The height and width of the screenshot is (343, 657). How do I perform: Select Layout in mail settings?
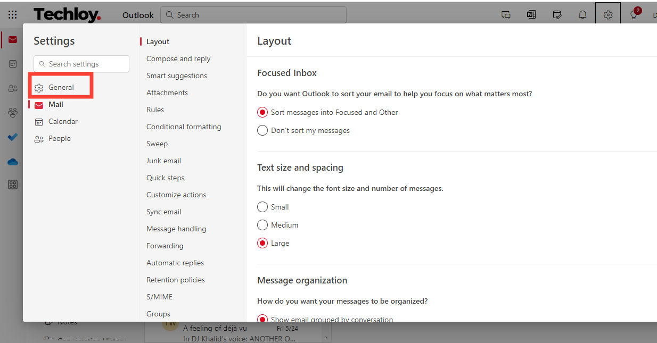(x=158, y=41)
